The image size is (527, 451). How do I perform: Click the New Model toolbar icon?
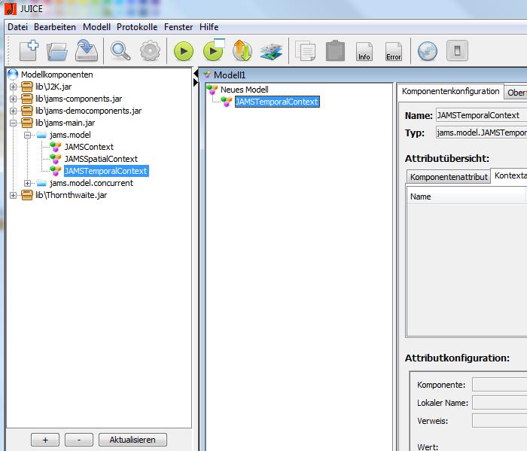29,50
